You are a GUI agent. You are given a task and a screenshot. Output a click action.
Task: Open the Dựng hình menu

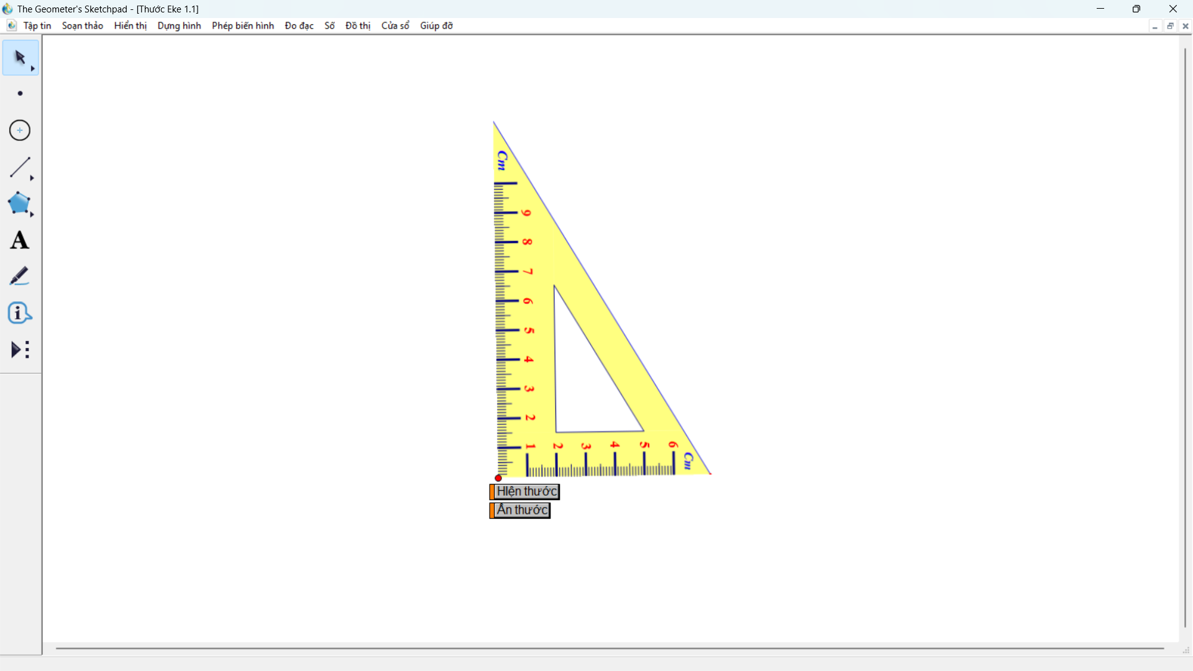(179, 25)
